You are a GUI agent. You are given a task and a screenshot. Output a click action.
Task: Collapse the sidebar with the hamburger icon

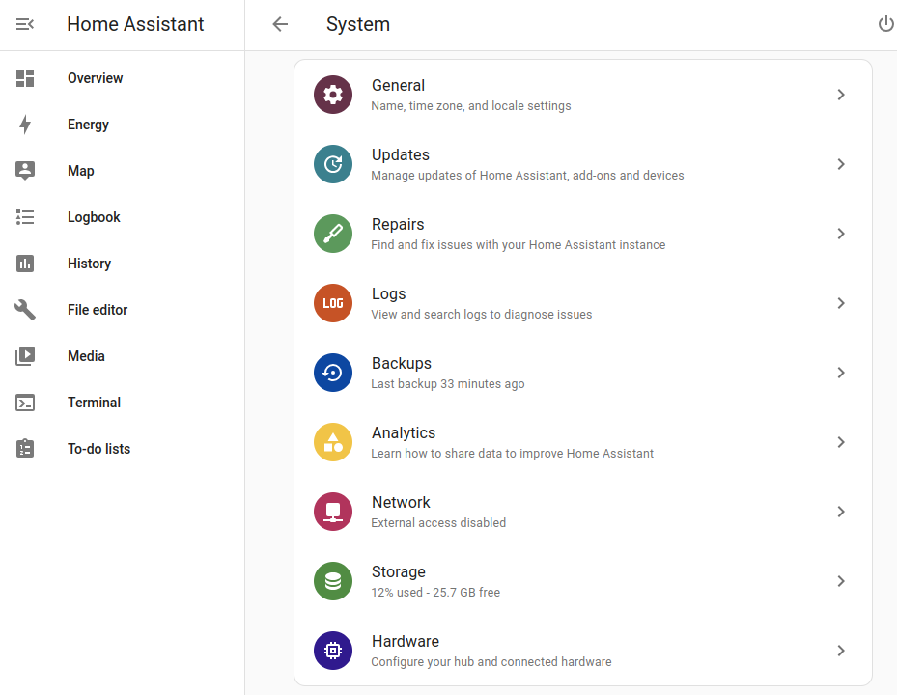click(24, 24)
